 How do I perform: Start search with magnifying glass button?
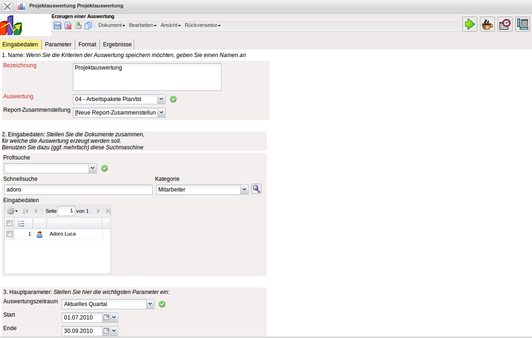point(256,189)
